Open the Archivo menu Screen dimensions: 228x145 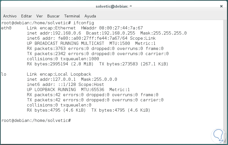10,16
